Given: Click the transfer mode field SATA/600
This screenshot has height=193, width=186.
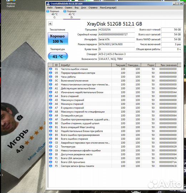Looking at the screenshot, I should pos(116,44).
